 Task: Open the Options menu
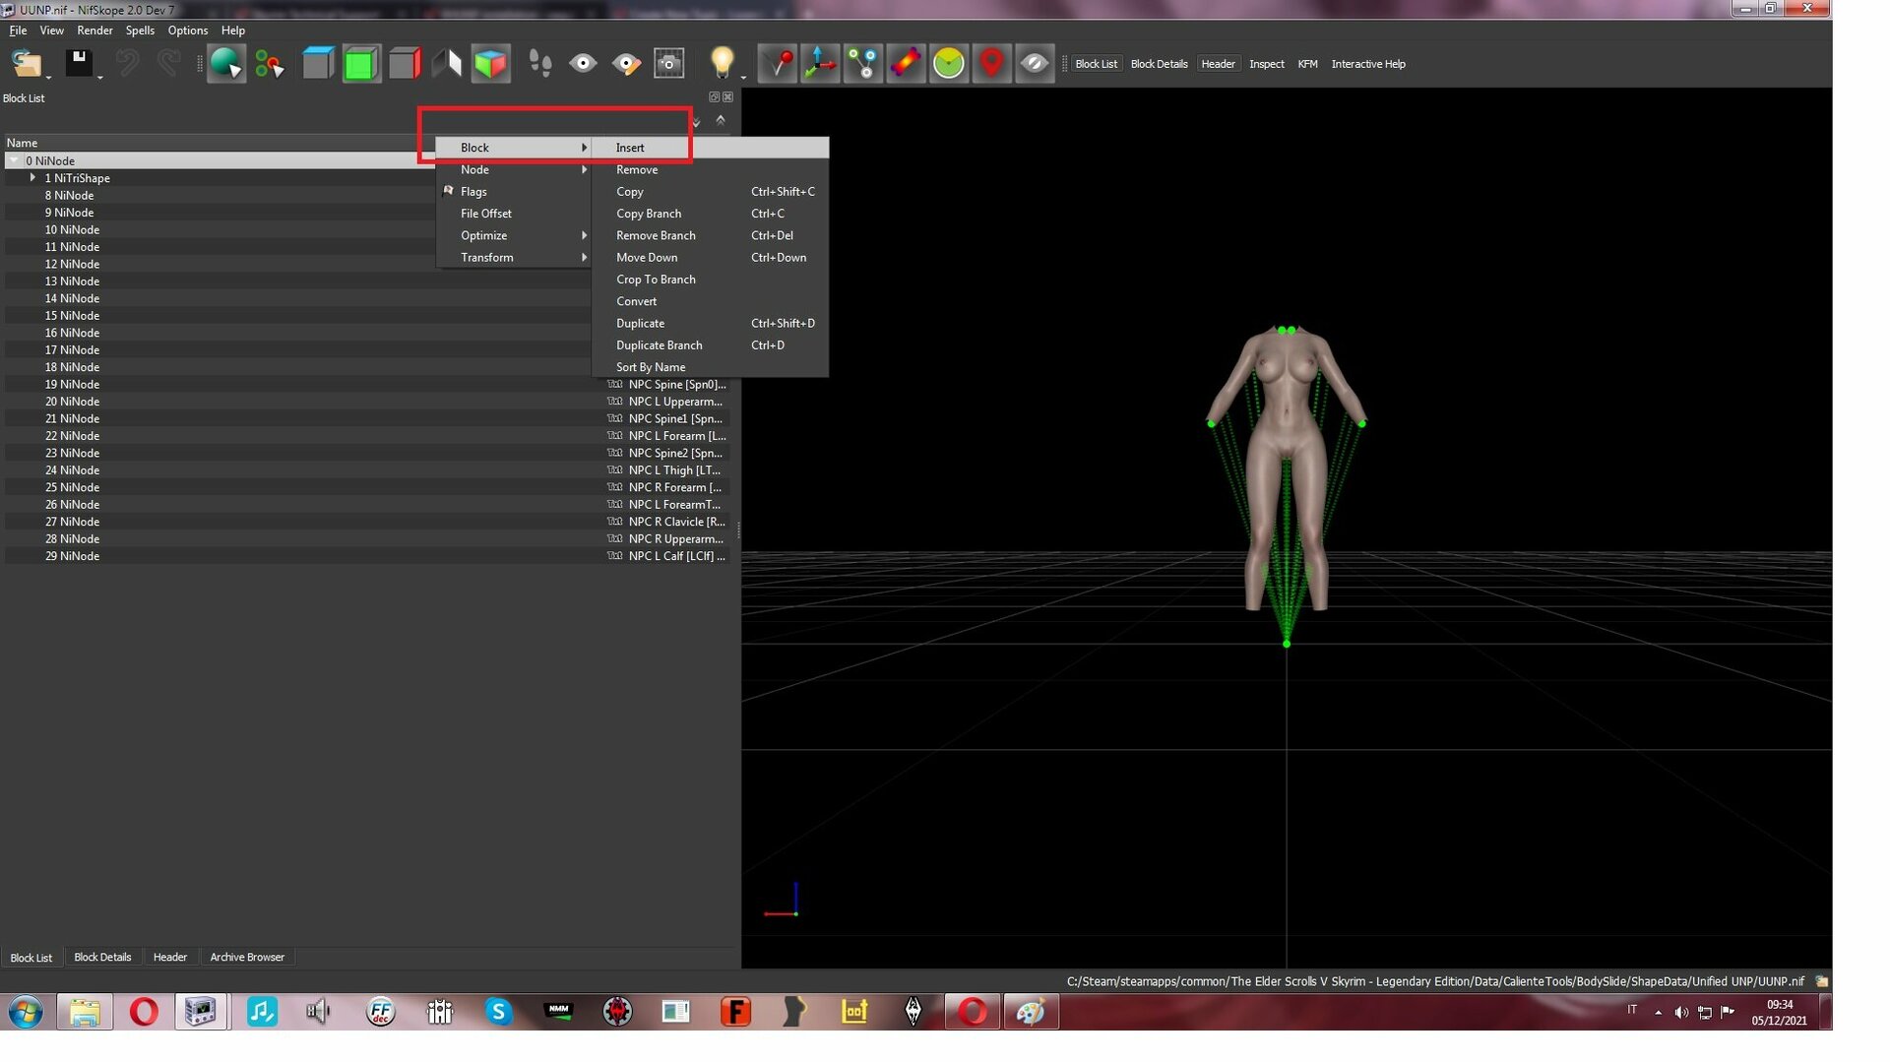click(x=187, y=31)
